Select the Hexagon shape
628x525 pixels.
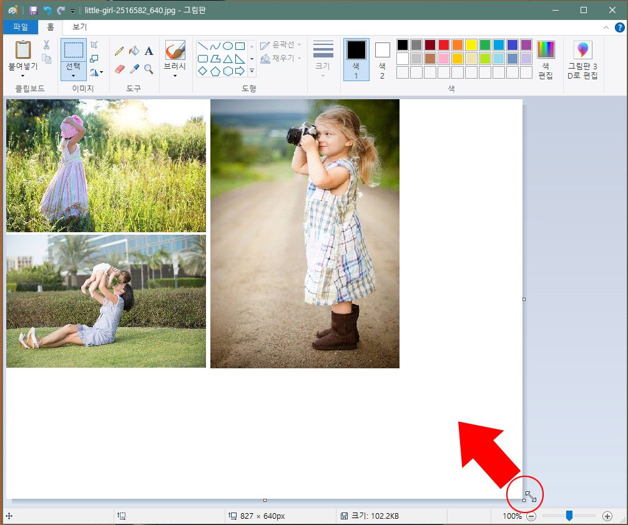click(x=227, y=71)
